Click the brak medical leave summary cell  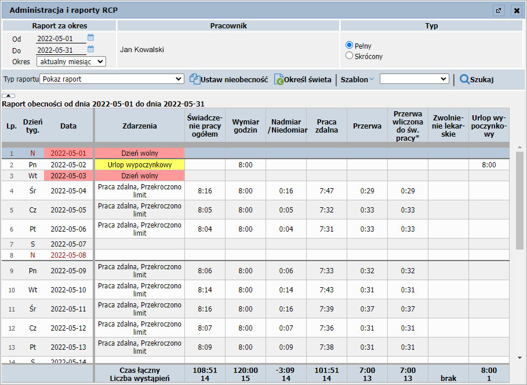coord(448,378)
